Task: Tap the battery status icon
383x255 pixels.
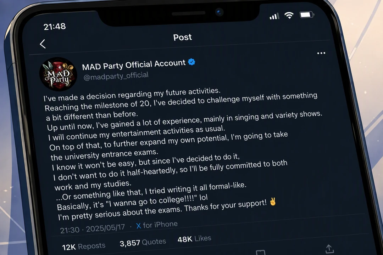Action: click(307, 15)
